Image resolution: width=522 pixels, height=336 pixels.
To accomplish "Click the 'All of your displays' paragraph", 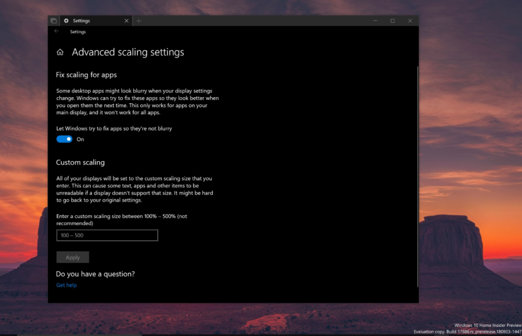I will (134, 189).
